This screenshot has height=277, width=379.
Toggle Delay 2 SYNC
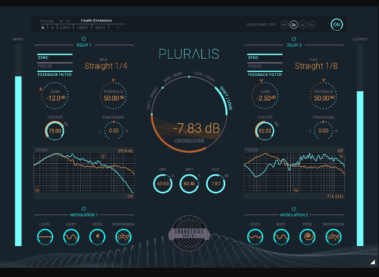tap(265, 57)
